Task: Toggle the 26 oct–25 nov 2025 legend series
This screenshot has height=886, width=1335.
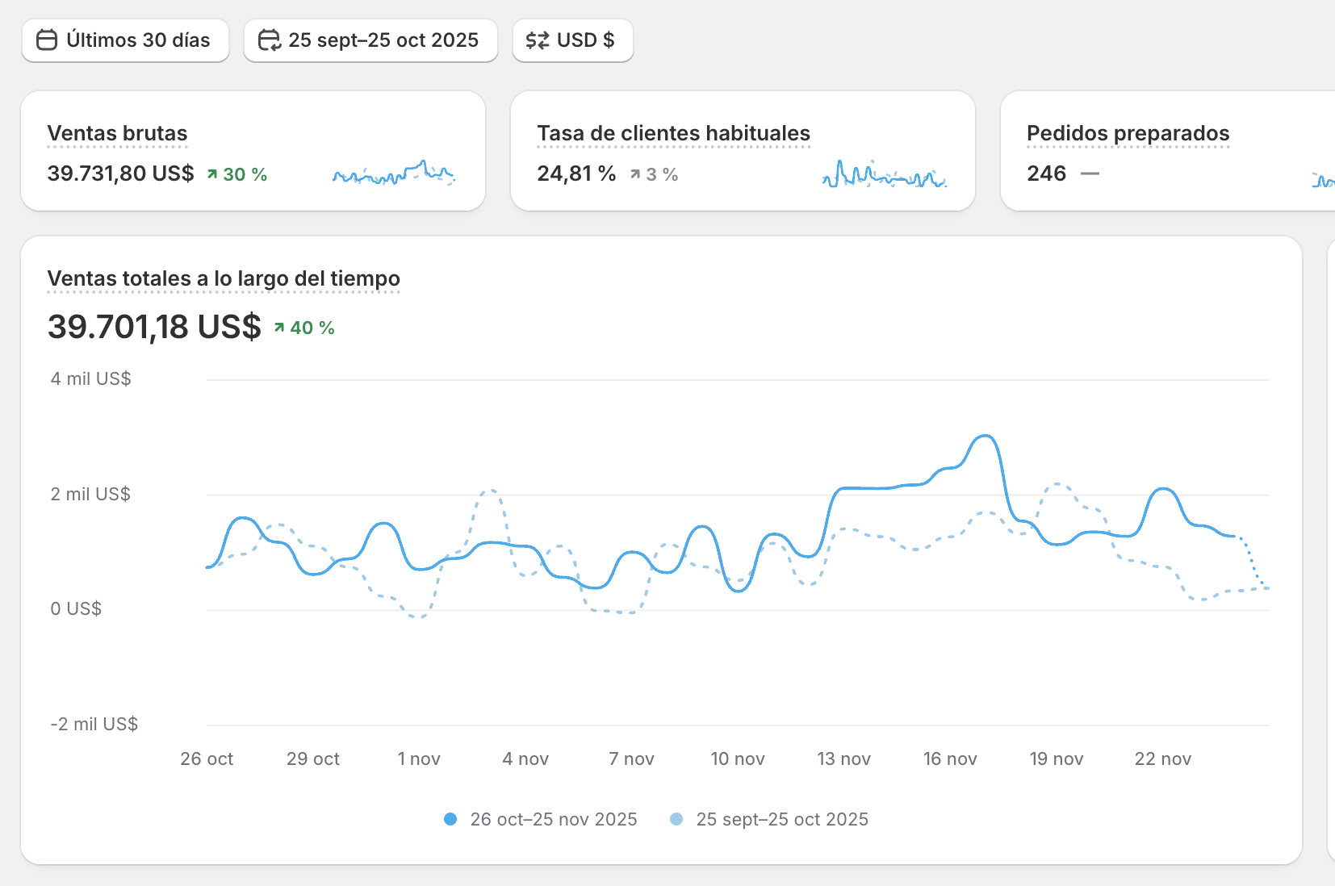Action: (x=541, y=819)
